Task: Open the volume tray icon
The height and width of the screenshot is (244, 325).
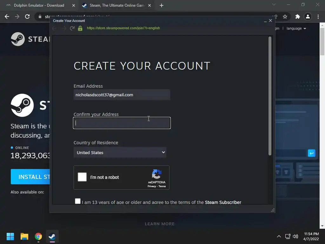Action: 295,236
